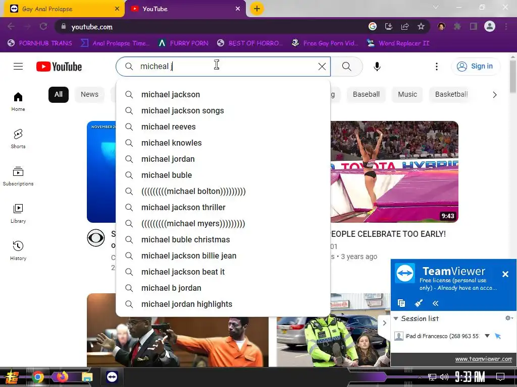Go to Home in the YouTube sidebar

pos(18,102)
